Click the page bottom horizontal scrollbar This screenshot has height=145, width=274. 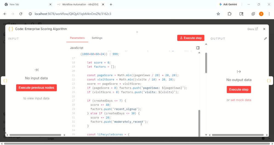click(137, 144)
